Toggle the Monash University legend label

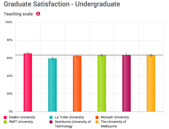coord(114,117)
